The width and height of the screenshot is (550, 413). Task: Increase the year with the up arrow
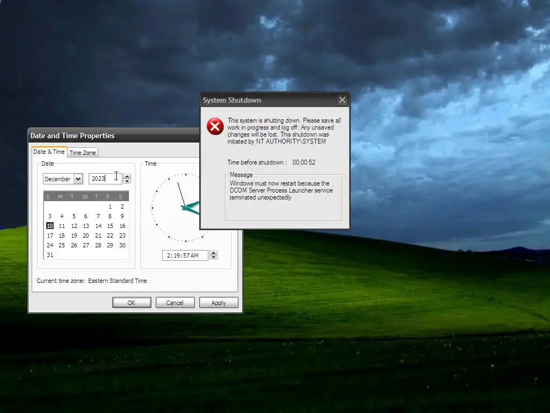pos(127,176)
